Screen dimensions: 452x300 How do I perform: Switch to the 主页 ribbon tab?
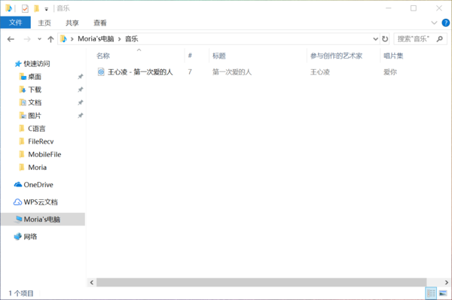[44, 23]
